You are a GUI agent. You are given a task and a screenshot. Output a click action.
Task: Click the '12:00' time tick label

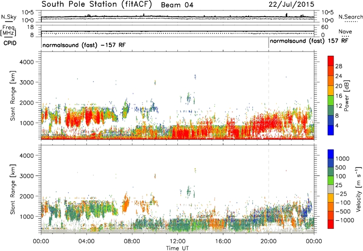[177, 241]
